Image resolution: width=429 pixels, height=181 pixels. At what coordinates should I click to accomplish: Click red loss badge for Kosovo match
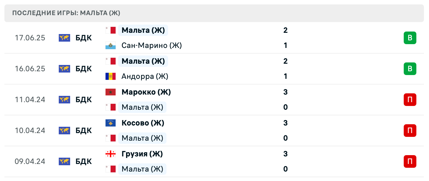coord(410,131)
